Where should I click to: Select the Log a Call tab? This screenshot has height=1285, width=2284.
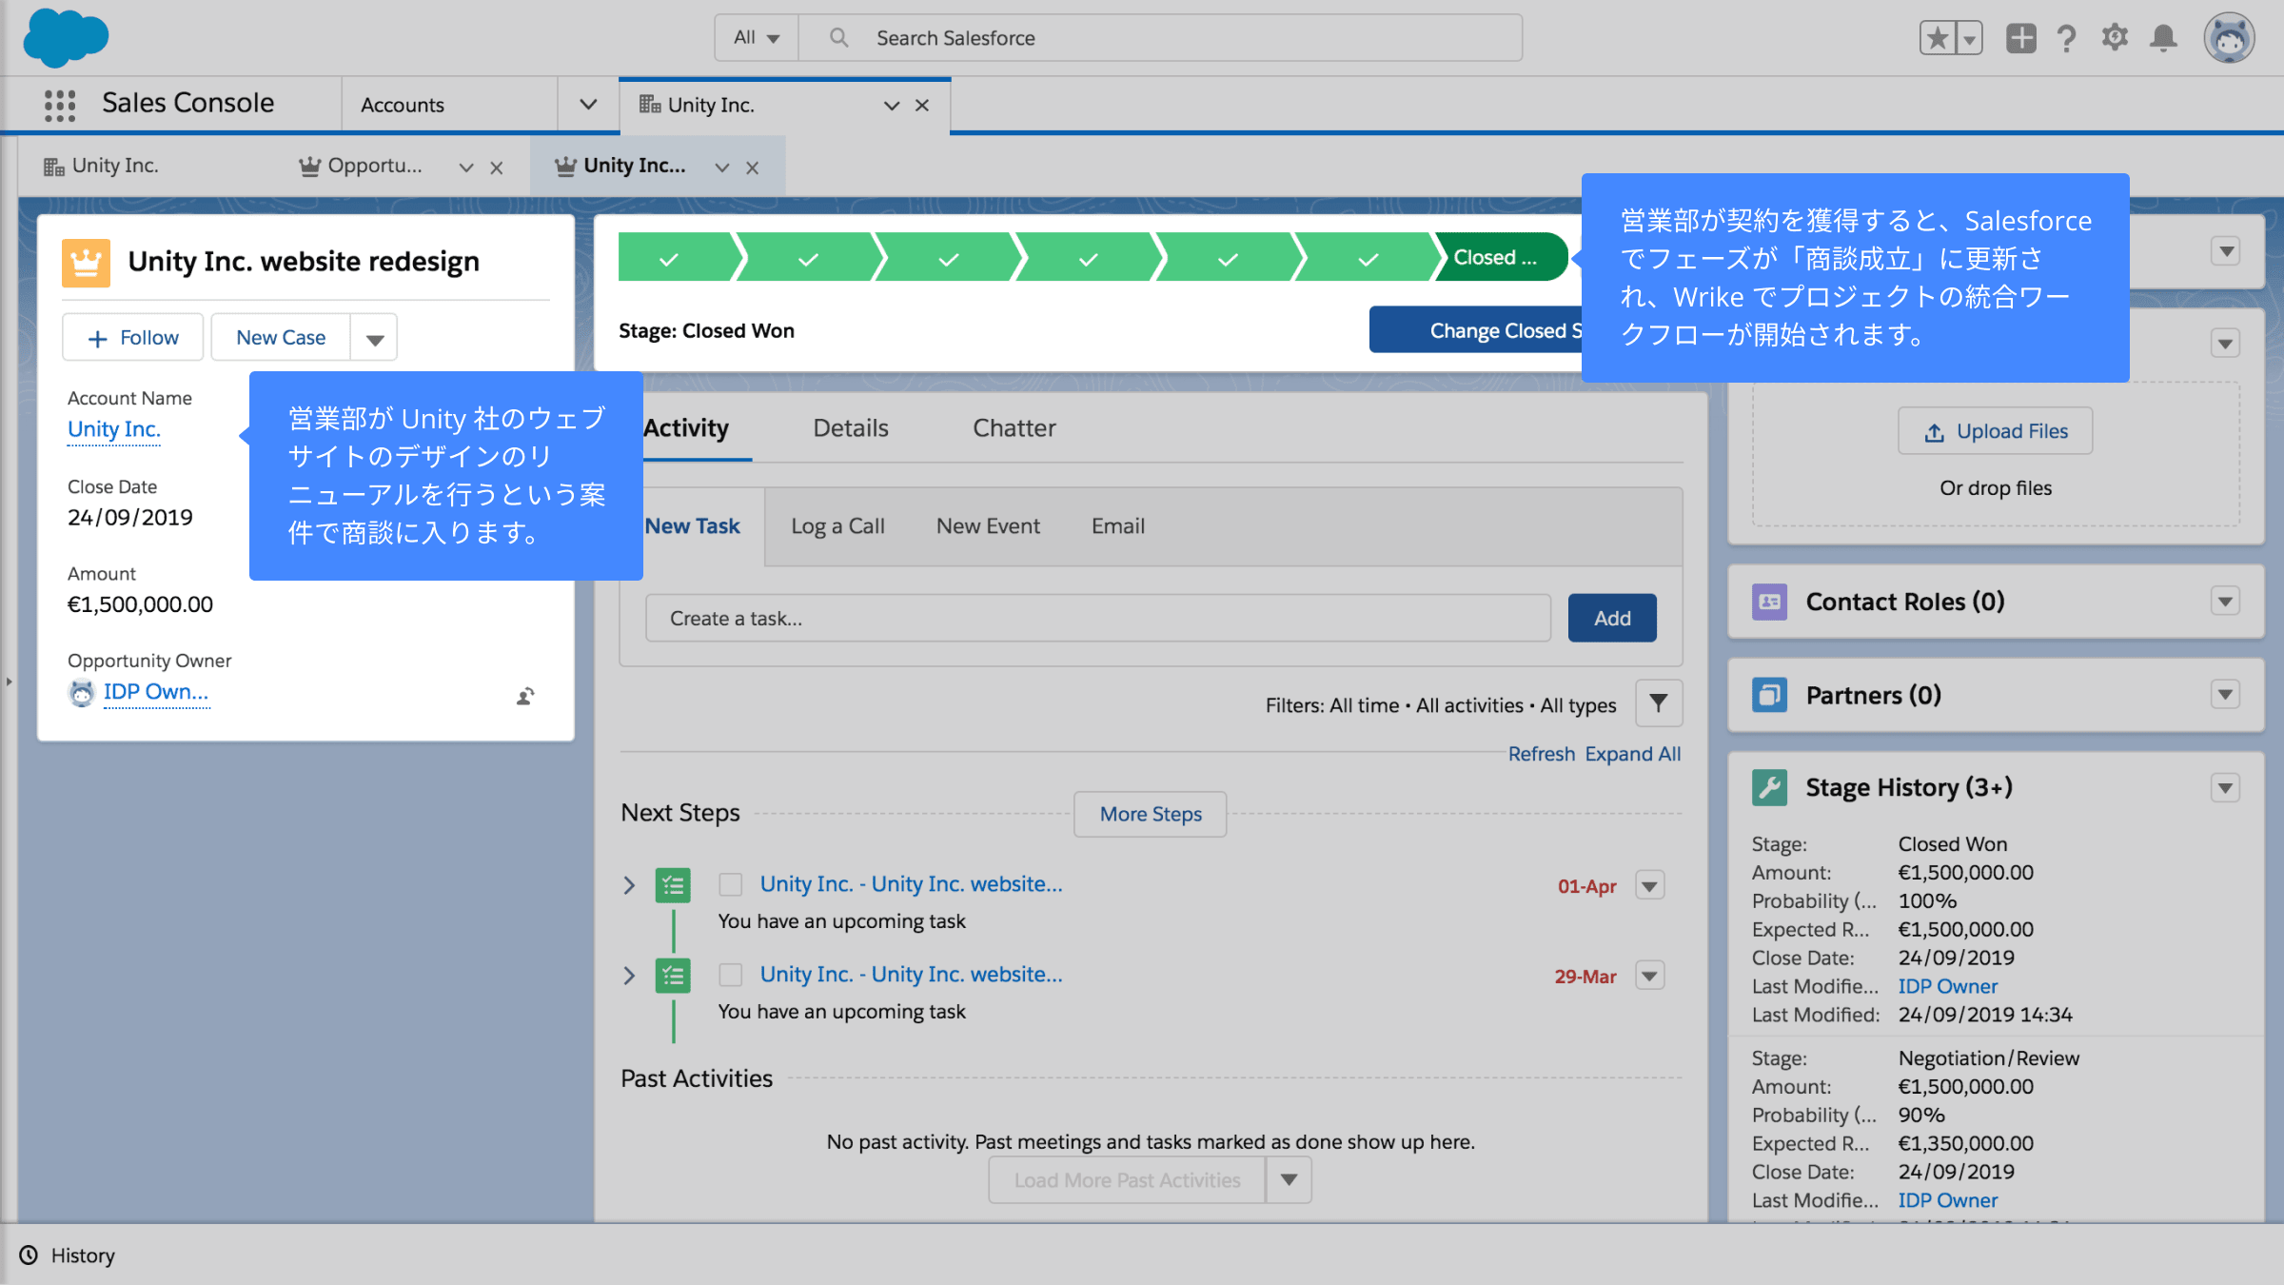pos(837,526)
